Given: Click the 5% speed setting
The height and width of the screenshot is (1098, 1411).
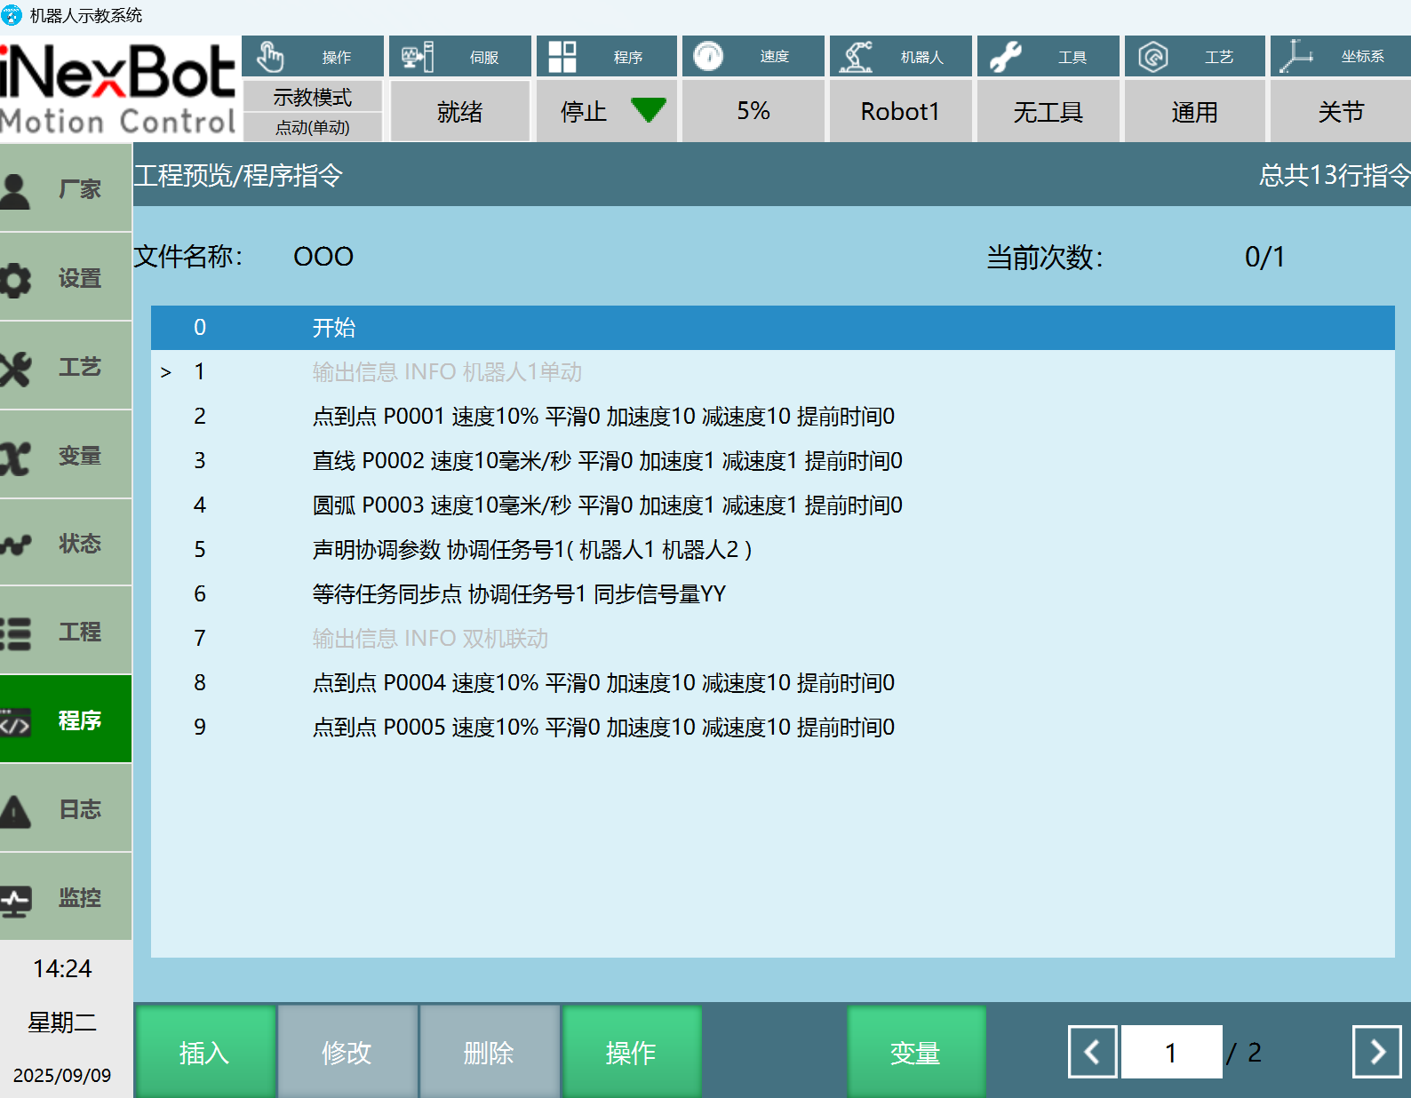Looking at the screenshot, I should point(753,112).
